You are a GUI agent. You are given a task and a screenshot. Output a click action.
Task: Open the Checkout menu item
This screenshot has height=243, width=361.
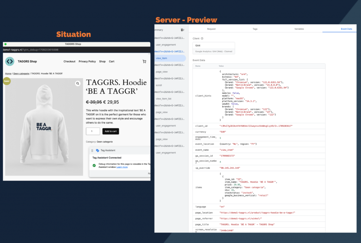tap(69, 61)
